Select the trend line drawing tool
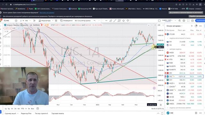This screenshot has width=205, height=115. coord(115,20)
